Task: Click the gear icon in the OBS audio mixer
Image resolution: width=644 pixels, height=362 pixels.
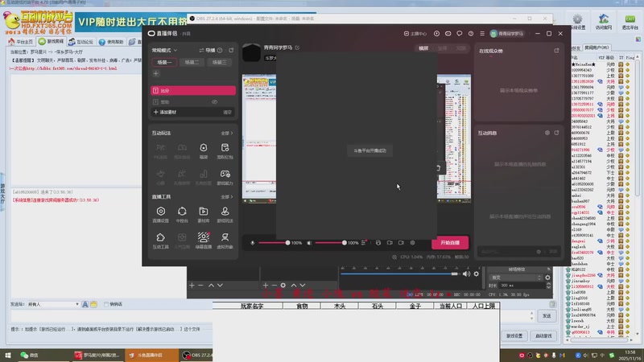Action: coord(477,274)
